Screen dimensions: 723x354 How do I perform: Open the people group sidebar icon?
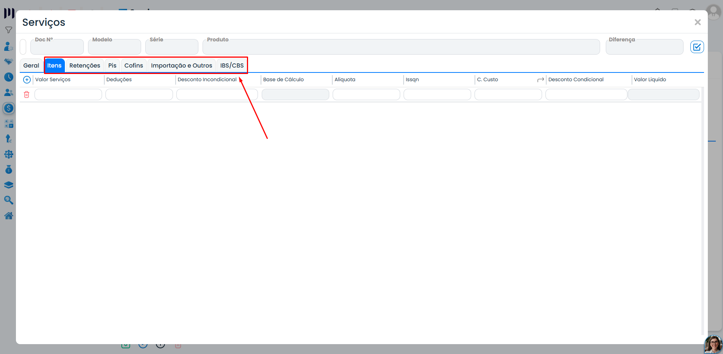click(8, 93)
